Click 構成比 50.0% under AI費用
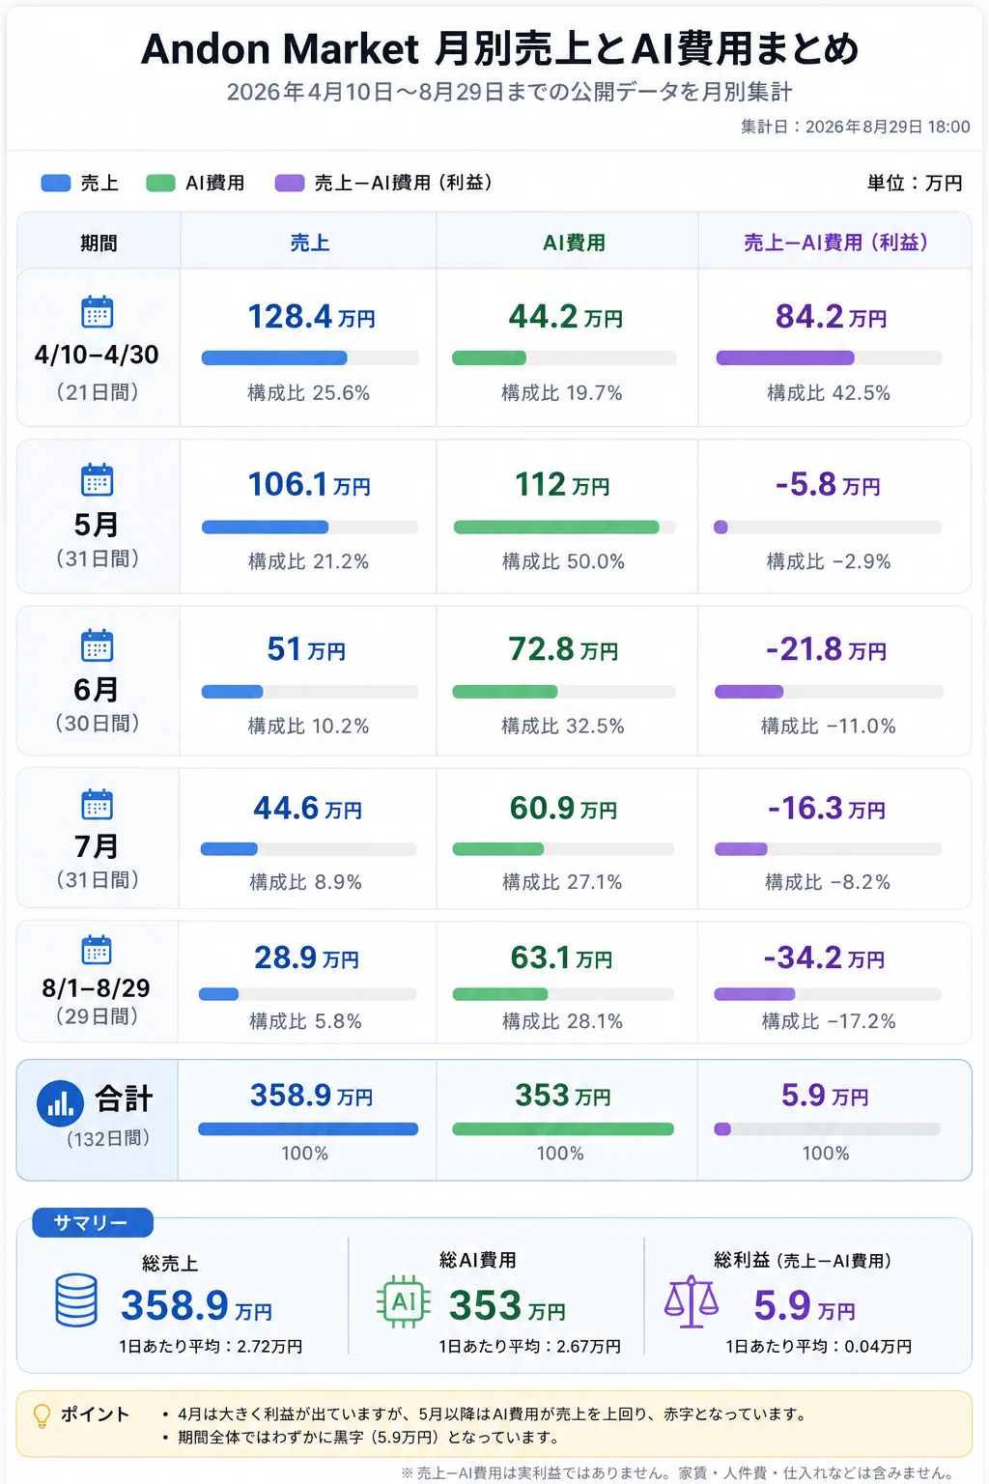 pos(563,561)
